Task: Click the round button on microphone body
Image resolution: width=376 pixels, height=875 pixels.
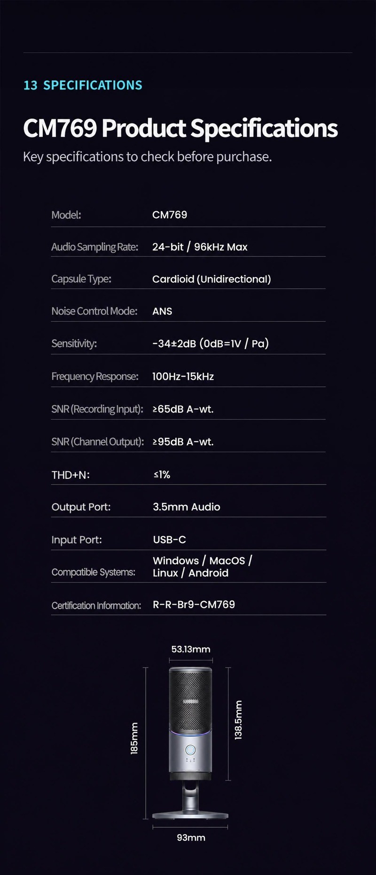Action: [190, 750]
